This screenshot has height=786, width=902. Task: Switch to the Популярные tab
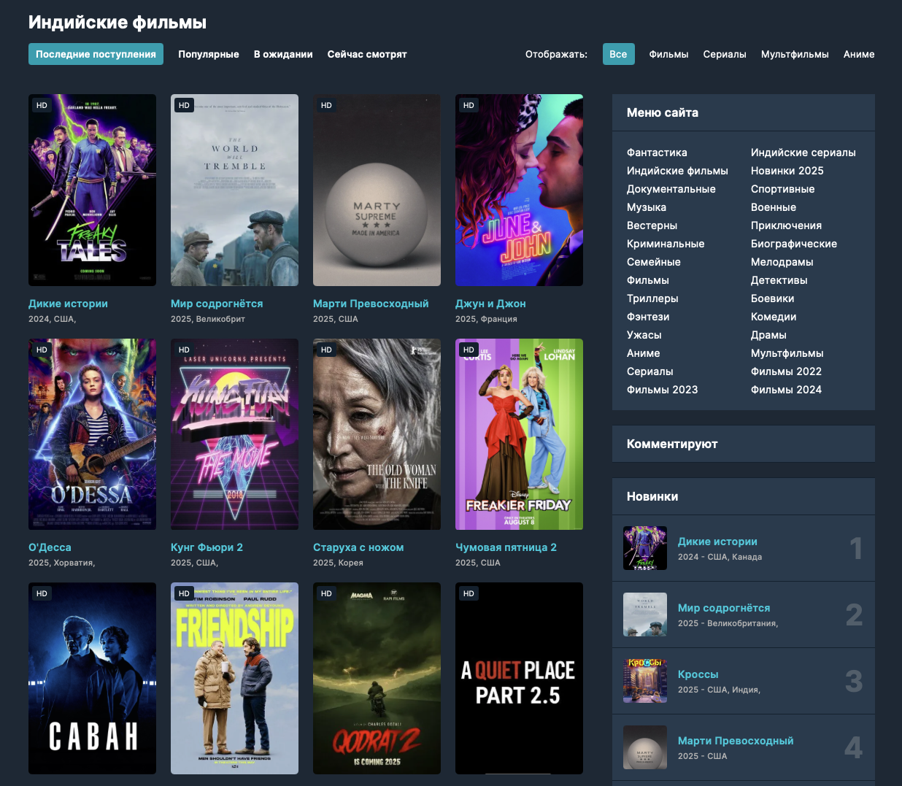pyautogui.click(x=209, y=54)
